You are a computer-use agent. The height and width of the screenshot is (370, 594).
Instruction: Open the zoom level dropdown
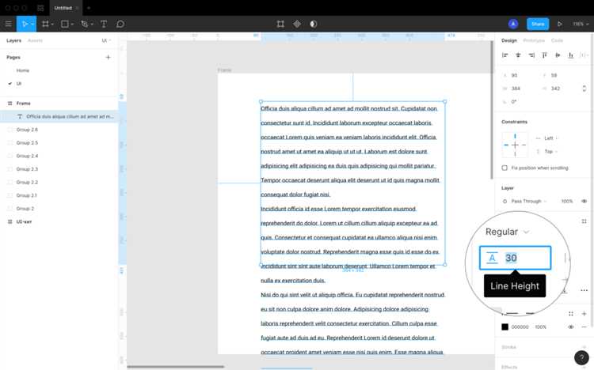(x=581, y=24)
